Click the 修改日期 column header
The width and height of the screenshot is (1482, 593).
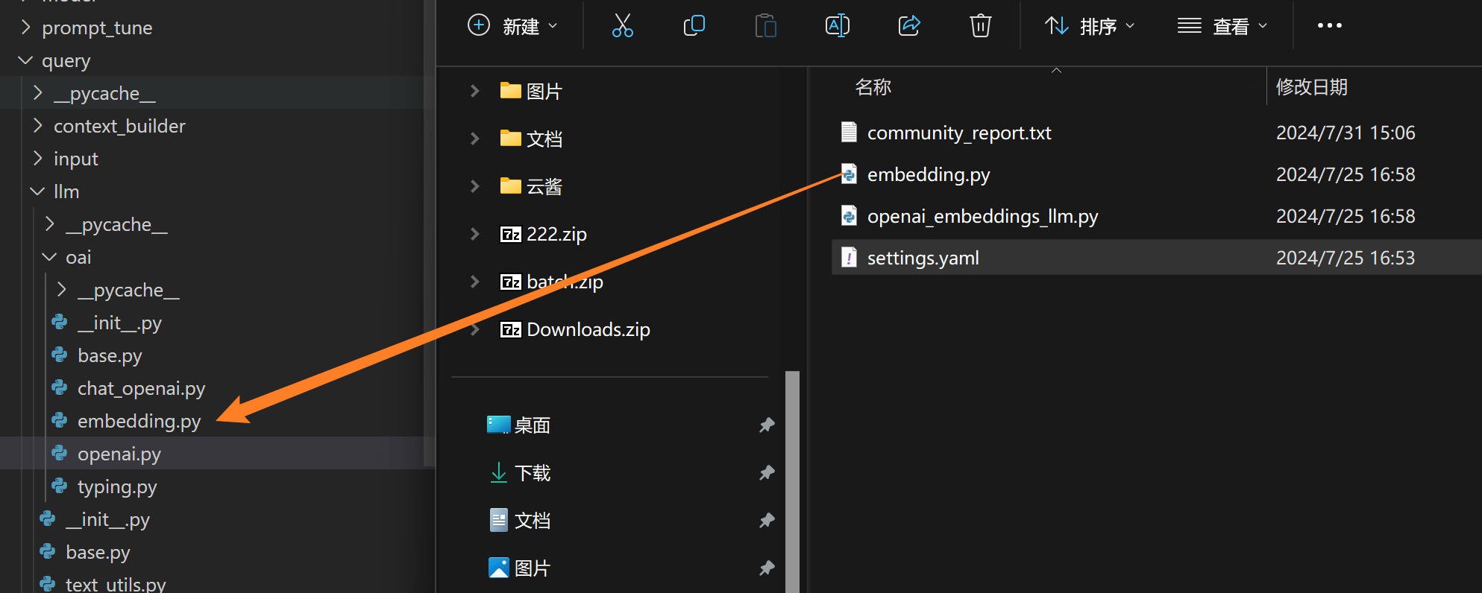[x=1311, y=87]
